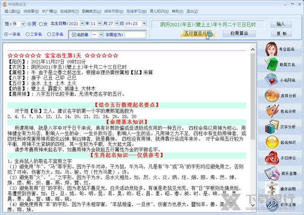Click the lunar date display field
Image resolution: width=304 pixels, height=215 pixels.
pyautogui.click(x=208, y=24)
